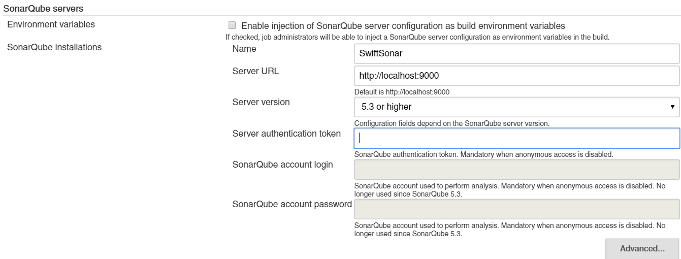This screenshot has width=681, height=259.
Task: Enable SonarQube server configuration injection checkbox
Action: (232, 25)
